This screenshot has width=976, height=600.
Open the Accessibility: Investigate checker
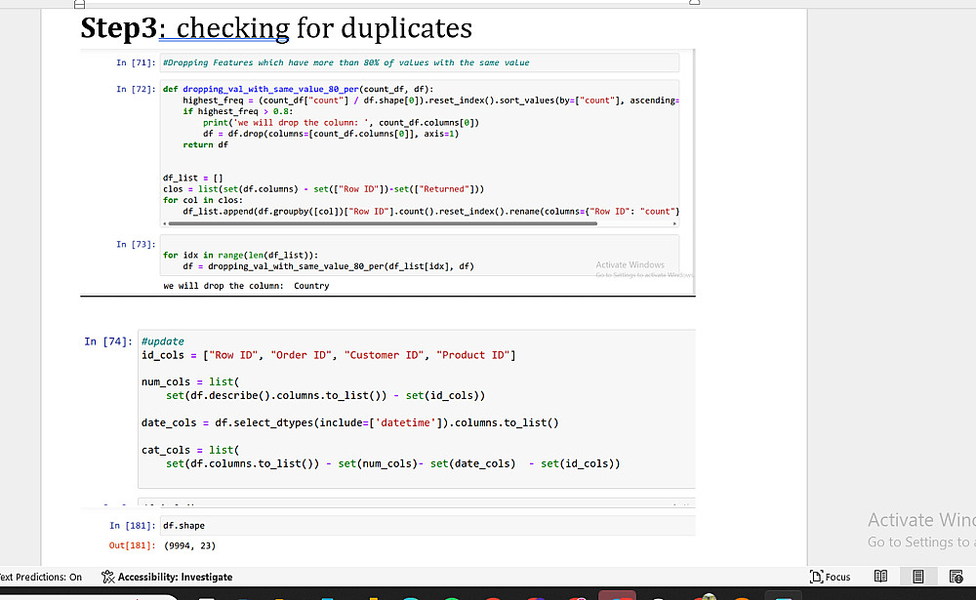167,577
